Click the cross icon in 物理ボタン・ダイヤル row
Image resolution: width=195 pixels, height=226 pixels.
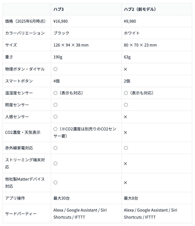click(125, 69)
